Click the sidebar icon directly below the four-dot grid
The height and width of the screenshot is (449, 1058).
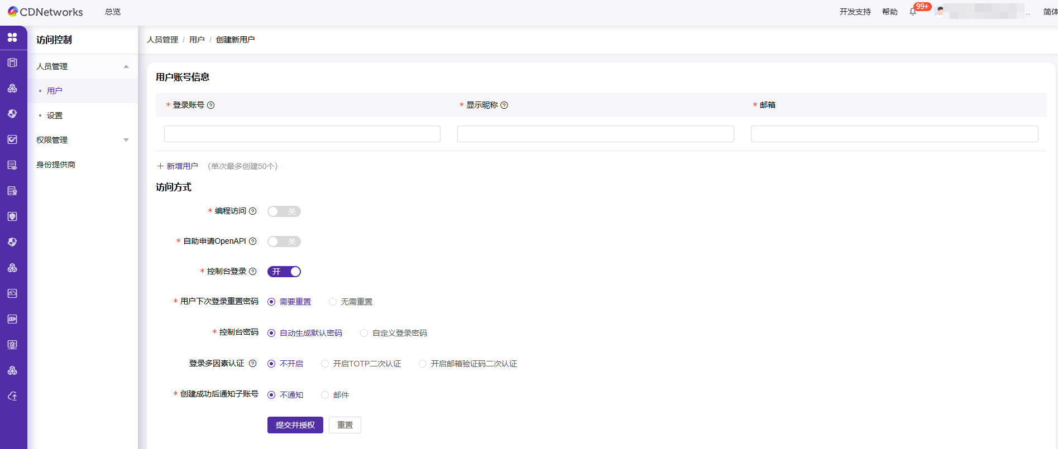tap(12, 62)
